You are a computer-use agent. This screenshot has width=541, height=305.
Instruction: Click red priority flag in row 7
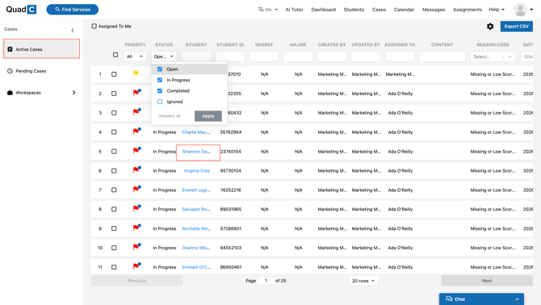tap(136, 189)
